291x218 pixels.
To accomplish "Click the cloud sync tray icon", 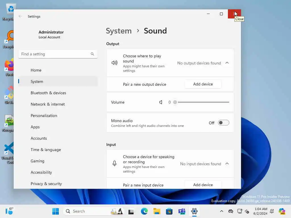I will click(231, 211).
